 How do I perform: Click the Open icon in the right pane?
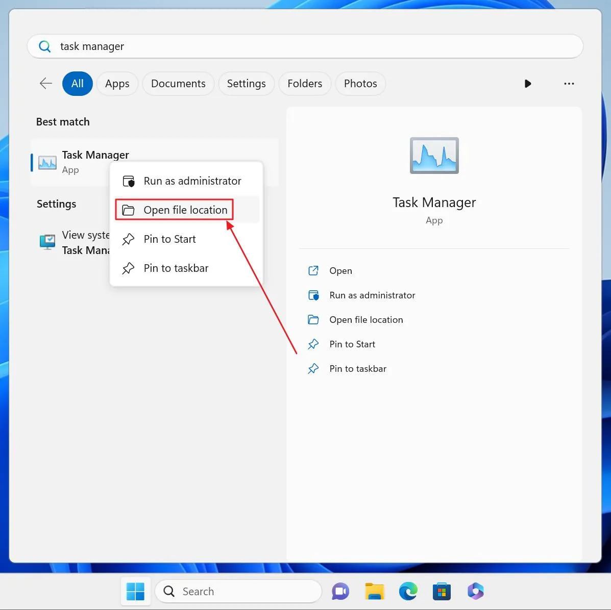(x=313, y=270)
